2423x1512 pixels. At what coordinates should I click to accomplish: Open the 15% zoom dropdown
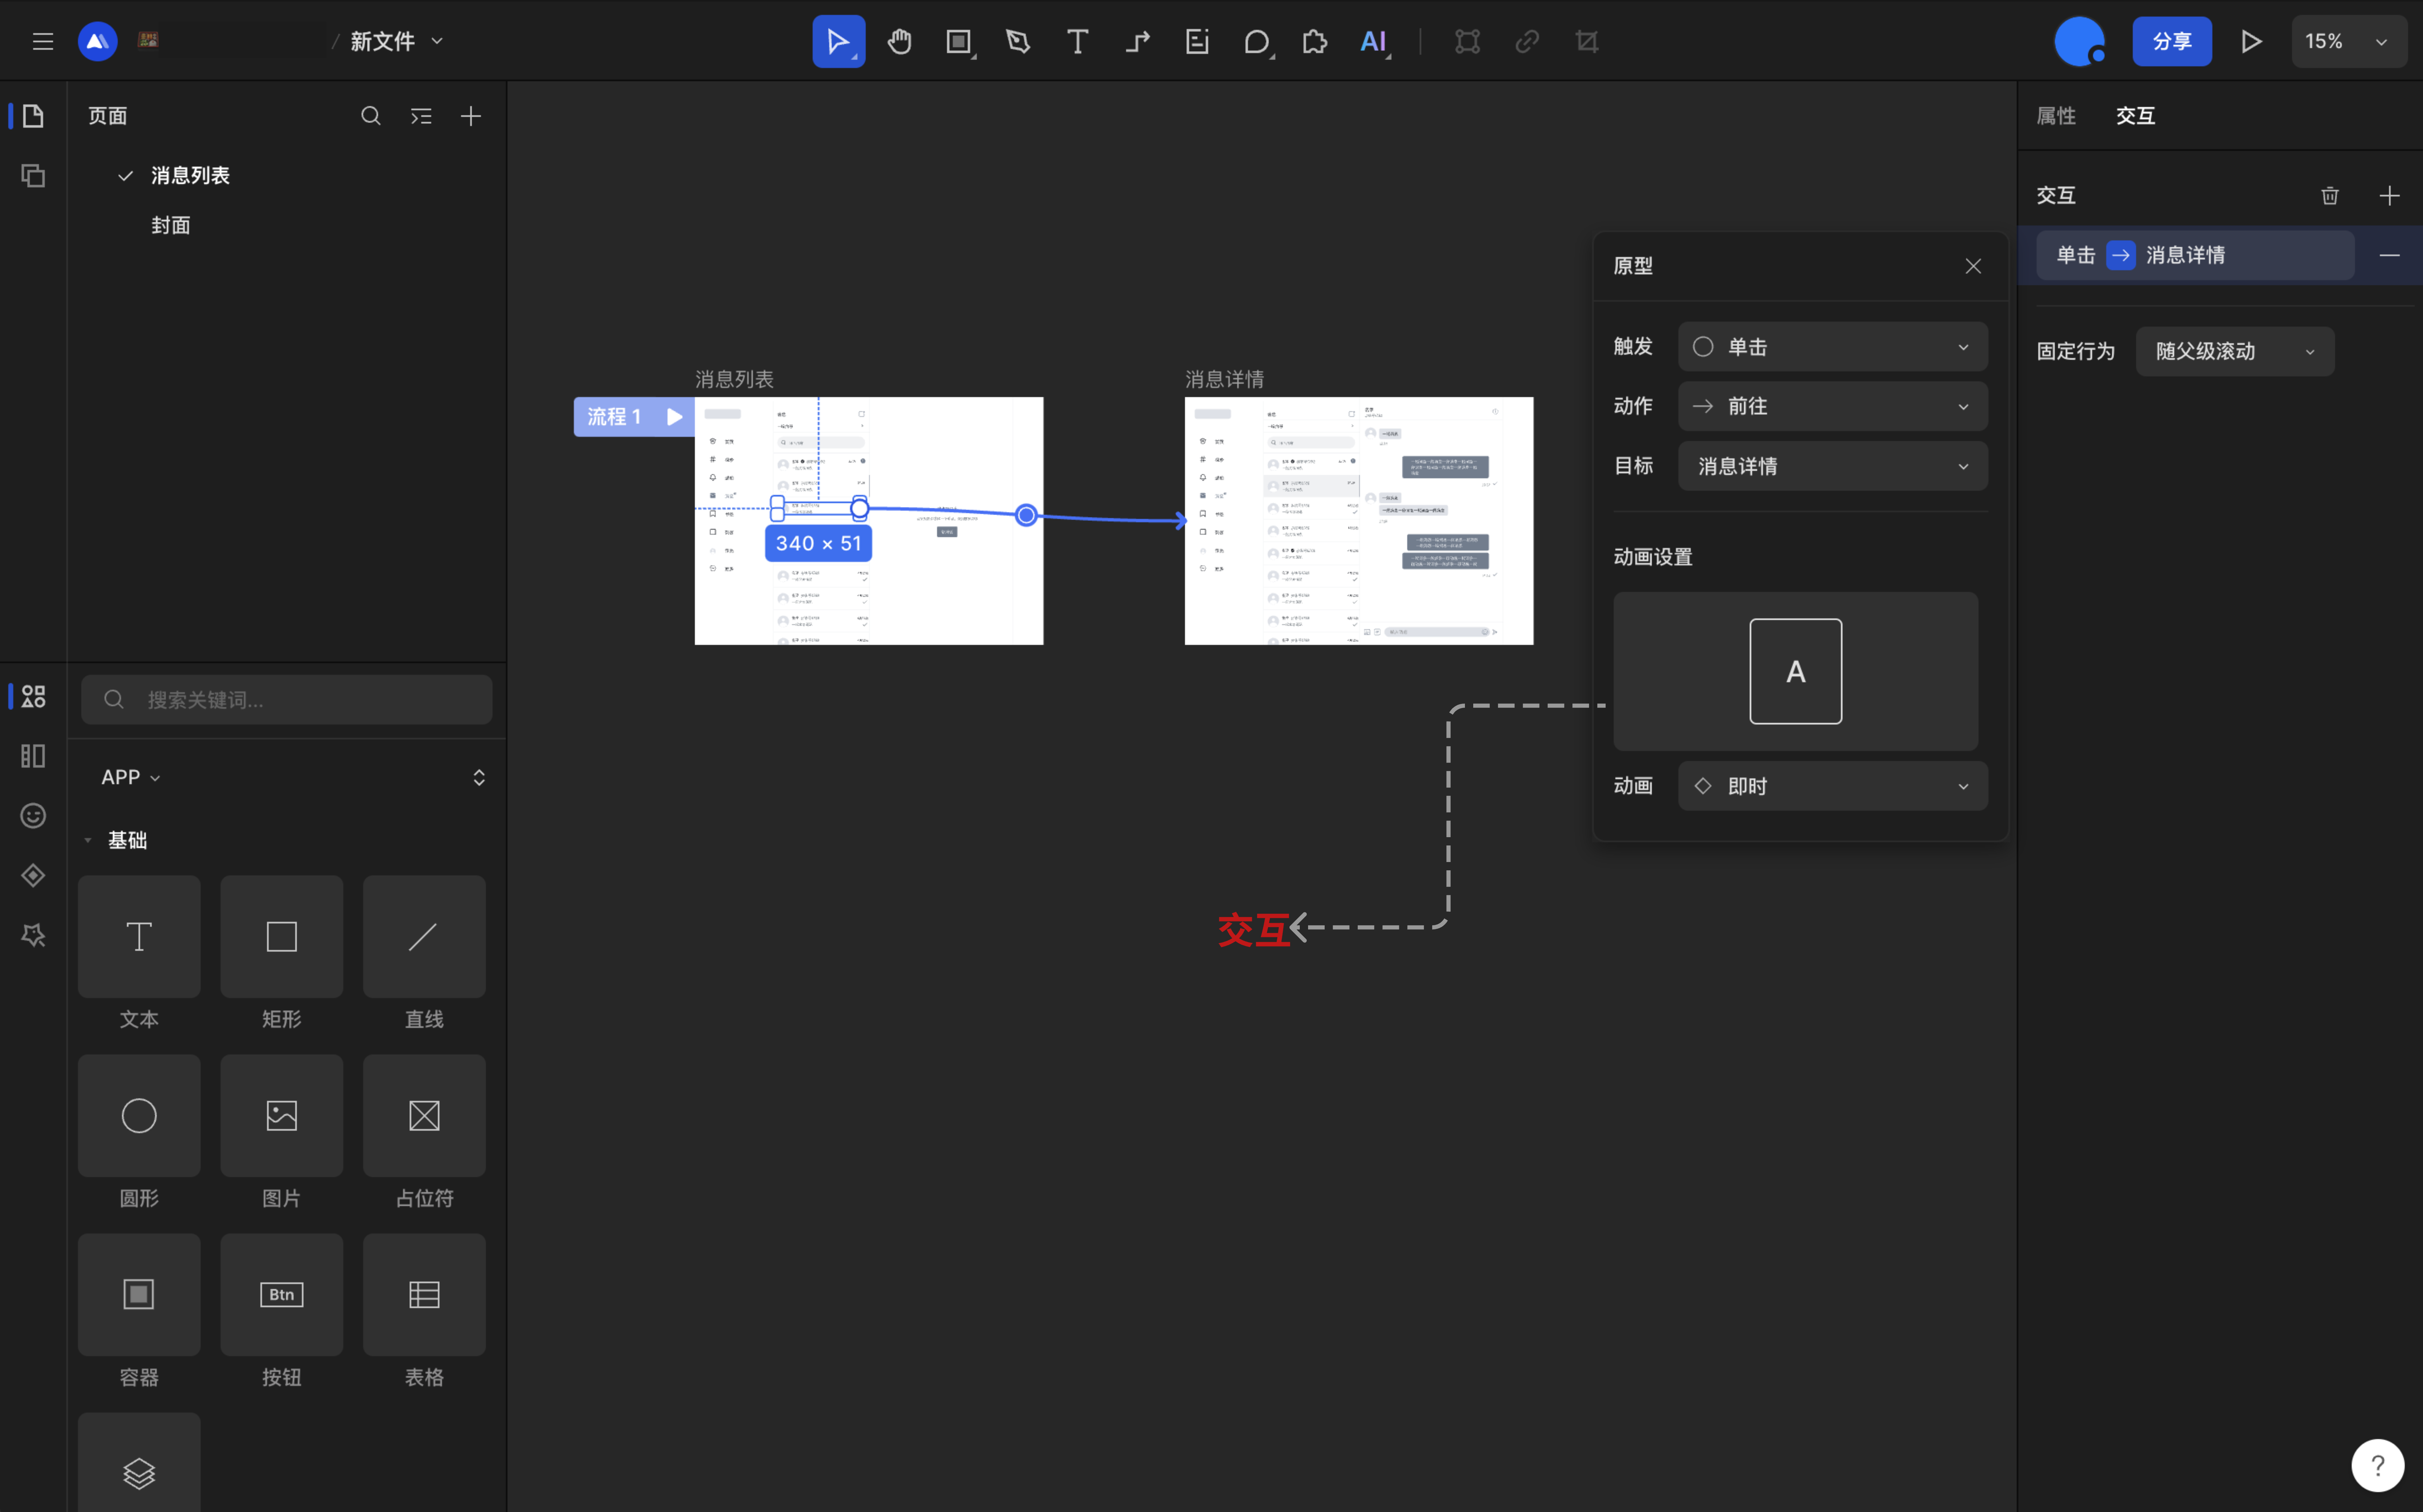[x=2349, y=41]
